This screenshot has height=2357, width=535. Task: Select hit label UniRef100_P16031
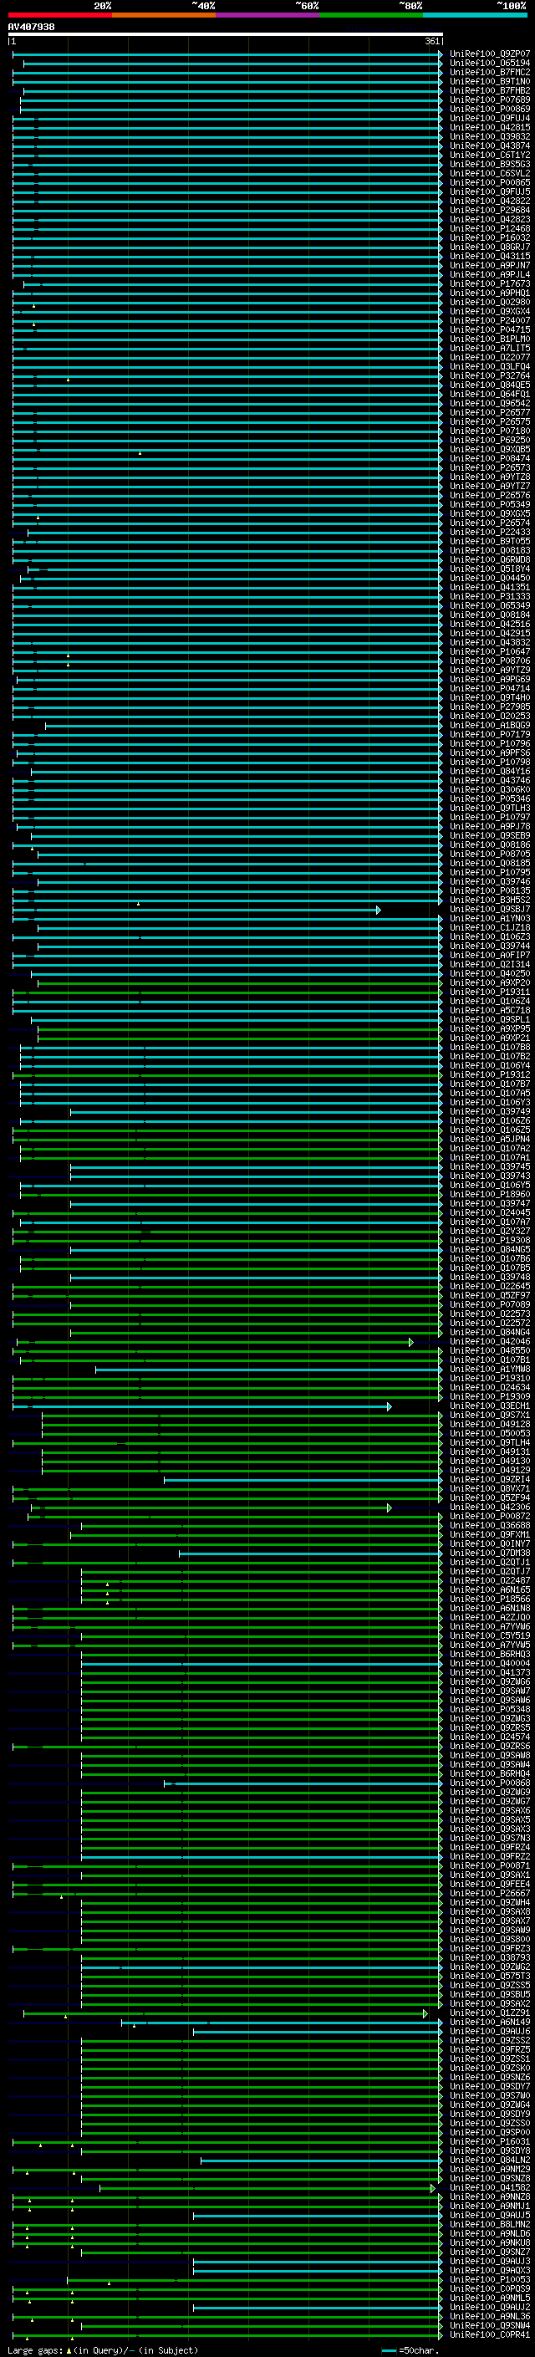click(489, 2142)
